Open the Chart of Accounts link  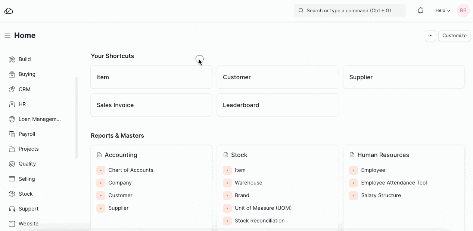click(x=131, y=170)
